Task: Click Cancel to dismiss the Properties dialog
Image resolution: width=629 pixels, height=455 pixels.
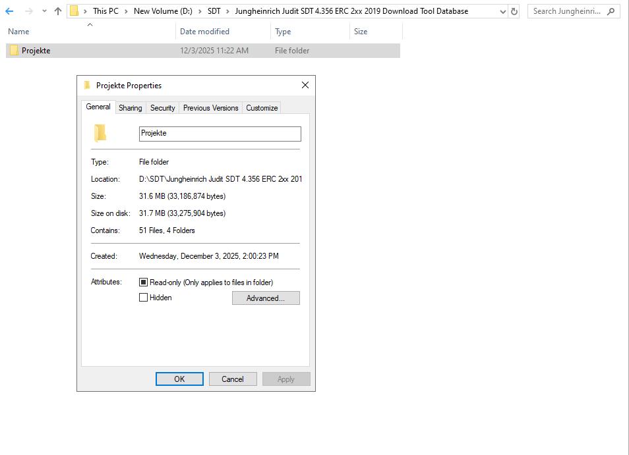Action: [x=233, y=379]
